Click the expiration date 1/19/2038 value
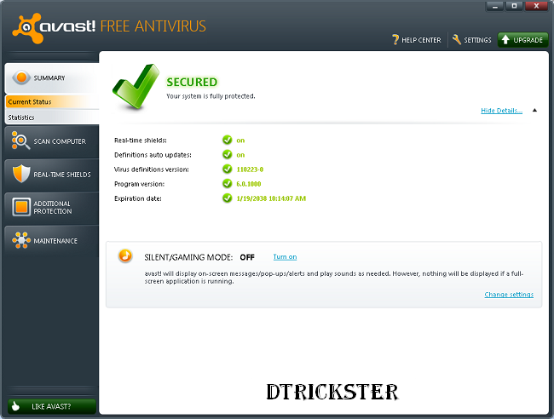 [x=271, y=198]
